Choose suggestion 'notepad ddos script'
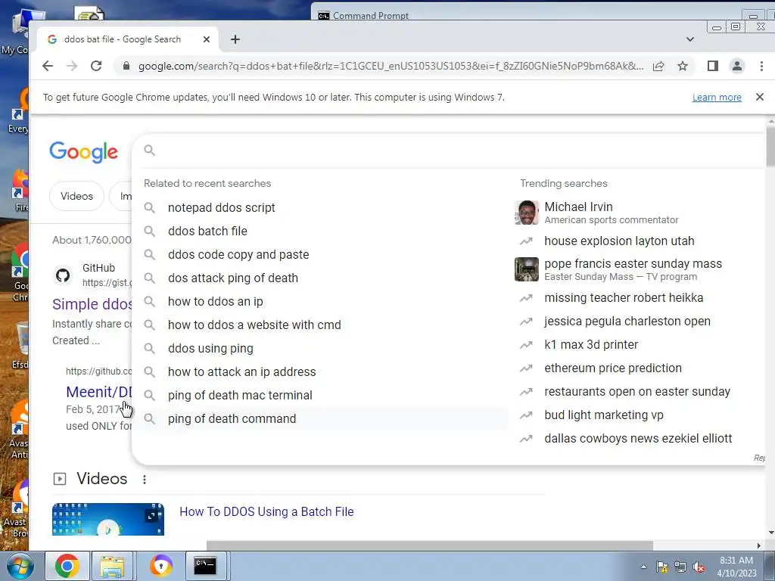Viewport: 775px width, 581px height. 222,207
